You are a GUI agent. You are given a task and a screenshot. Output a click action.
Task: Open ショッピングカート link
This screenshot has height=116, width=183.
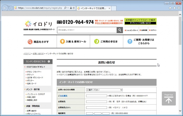pos(131,30)
